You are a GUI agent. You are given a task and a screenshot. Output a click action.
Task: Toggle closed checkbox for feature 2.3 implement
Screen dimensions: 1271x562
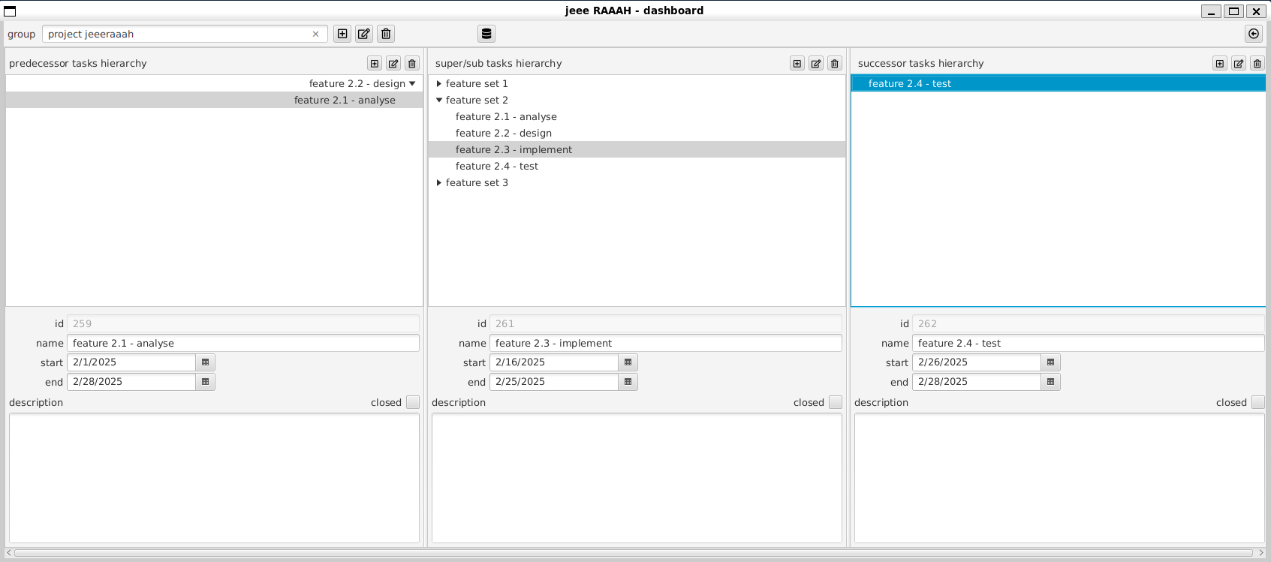pos(836,402)
